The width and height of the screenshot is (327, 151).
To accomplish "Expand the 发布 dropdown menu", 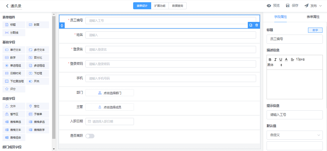I will point(313,6).
